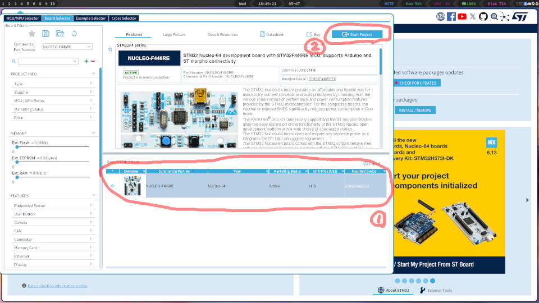
Task: Switch to Example Selector tab
Action: pyautogui.click(x=90, y=18)
